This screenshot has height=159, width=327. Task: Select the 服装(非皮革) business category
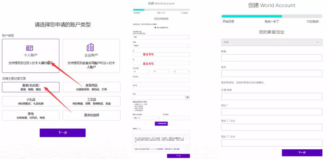31,87
